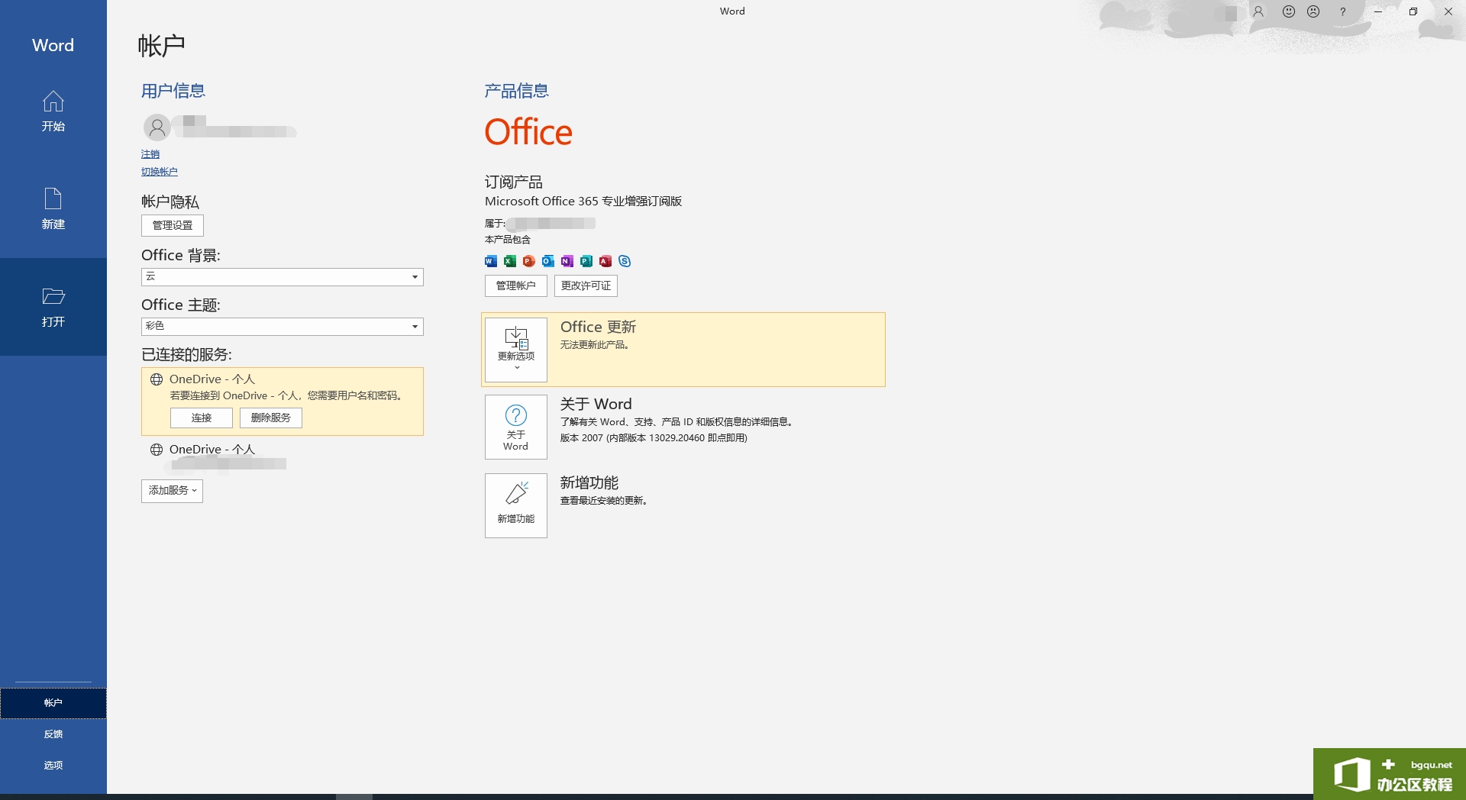Select the 帐户 tab in sidebar
This screenshot has width=1466, height=800.
(53, 703)
